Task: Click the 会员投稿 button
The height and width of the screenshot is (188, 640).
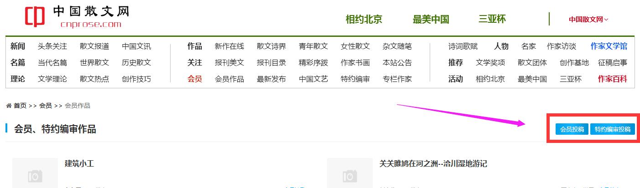Action: click(572, 129)
